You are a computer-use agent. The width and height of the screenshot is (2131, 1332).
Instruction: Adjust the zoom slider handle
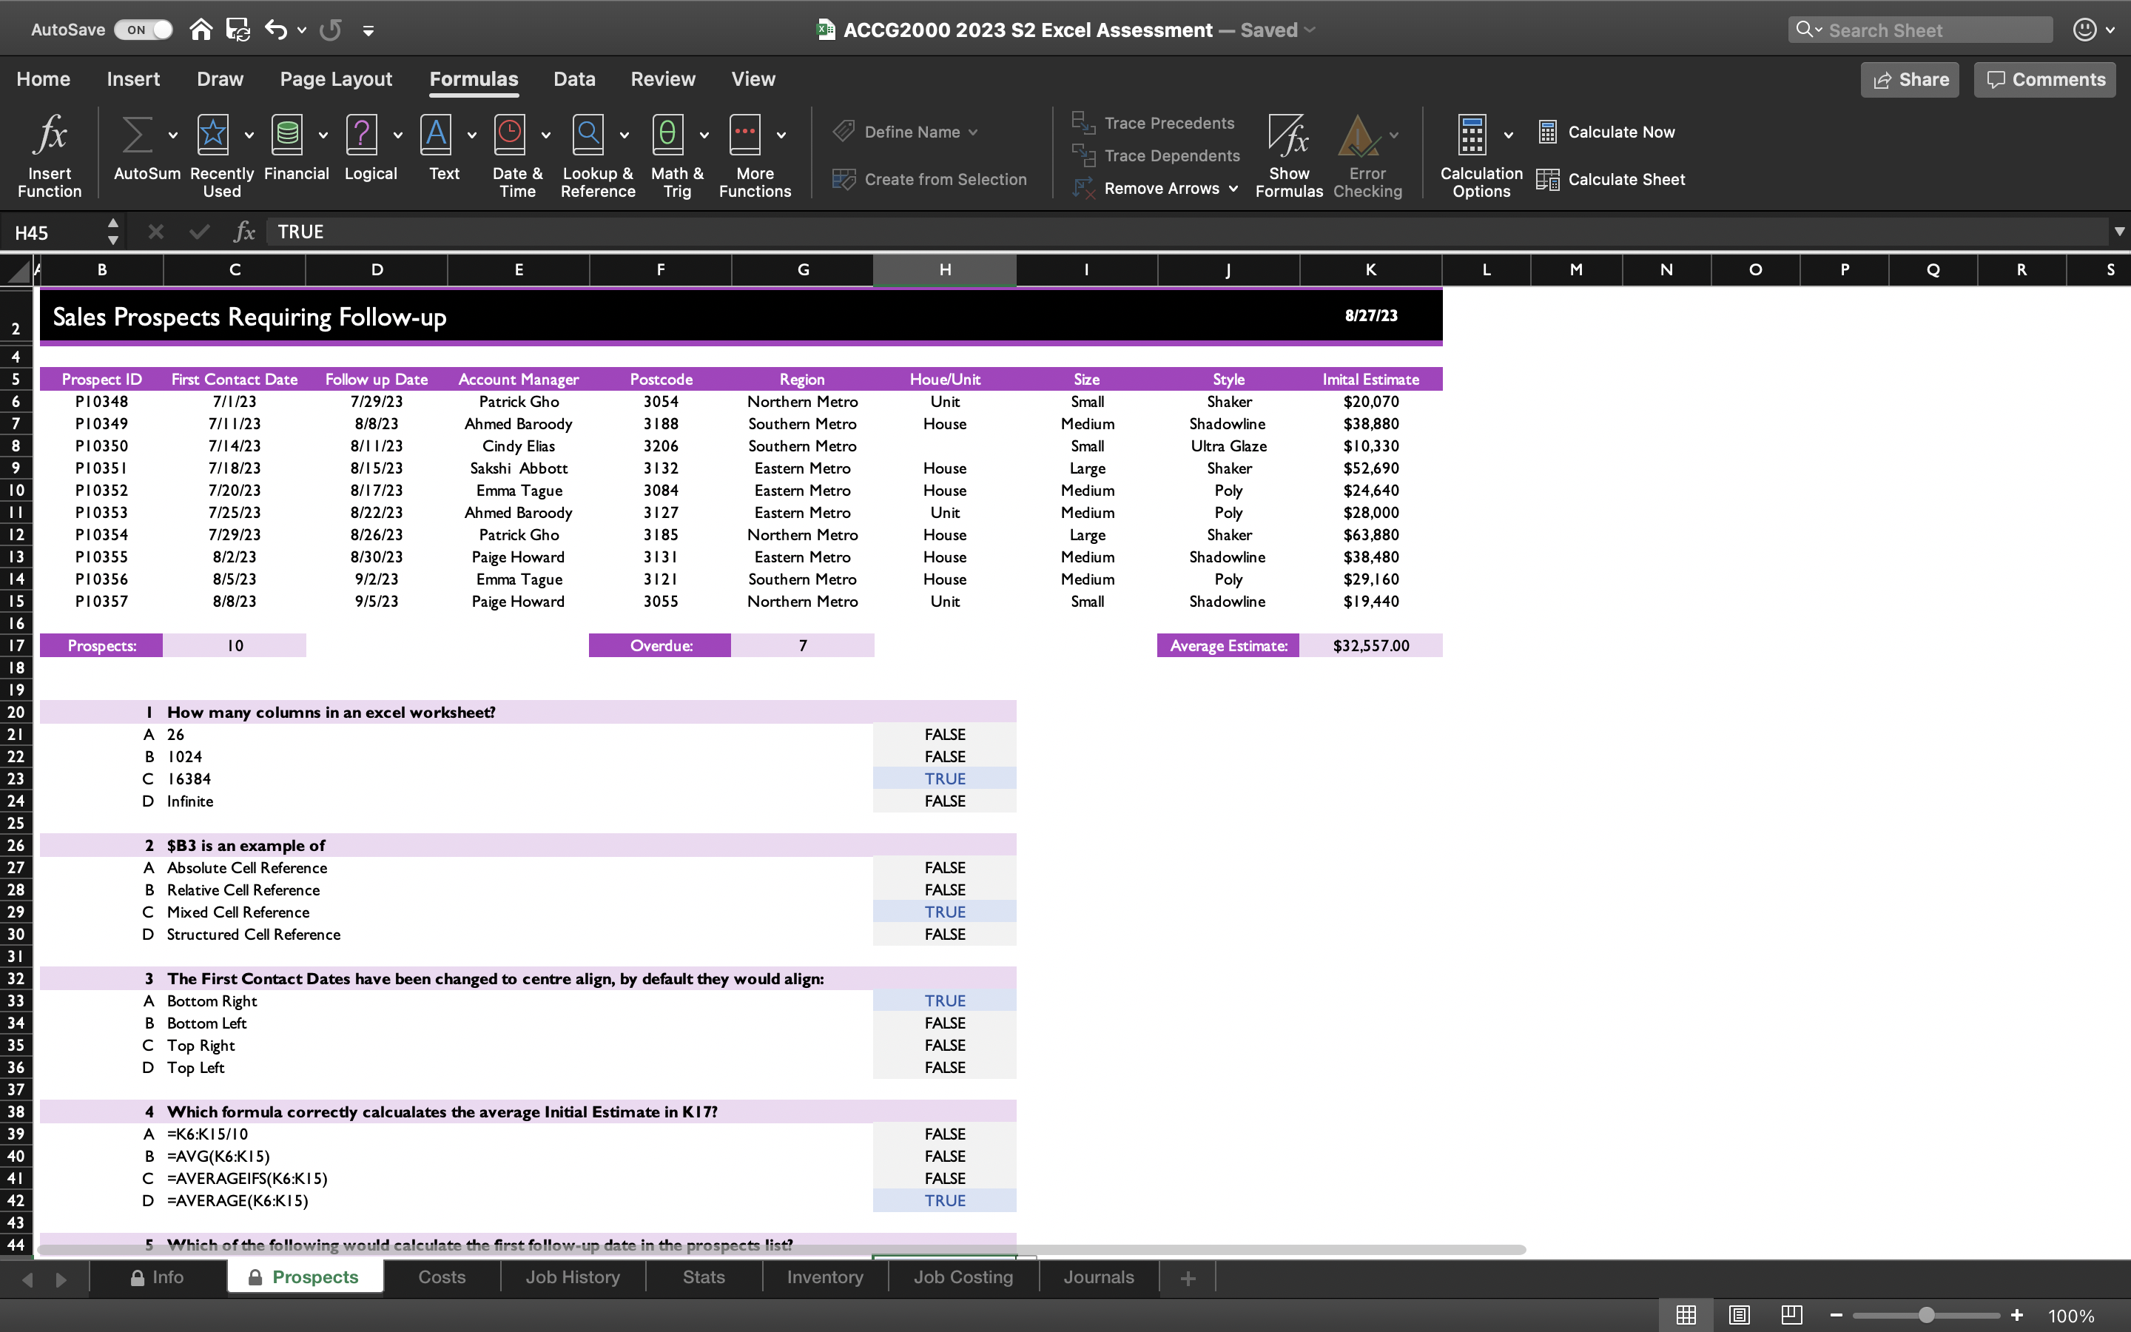(1927, 1315)
